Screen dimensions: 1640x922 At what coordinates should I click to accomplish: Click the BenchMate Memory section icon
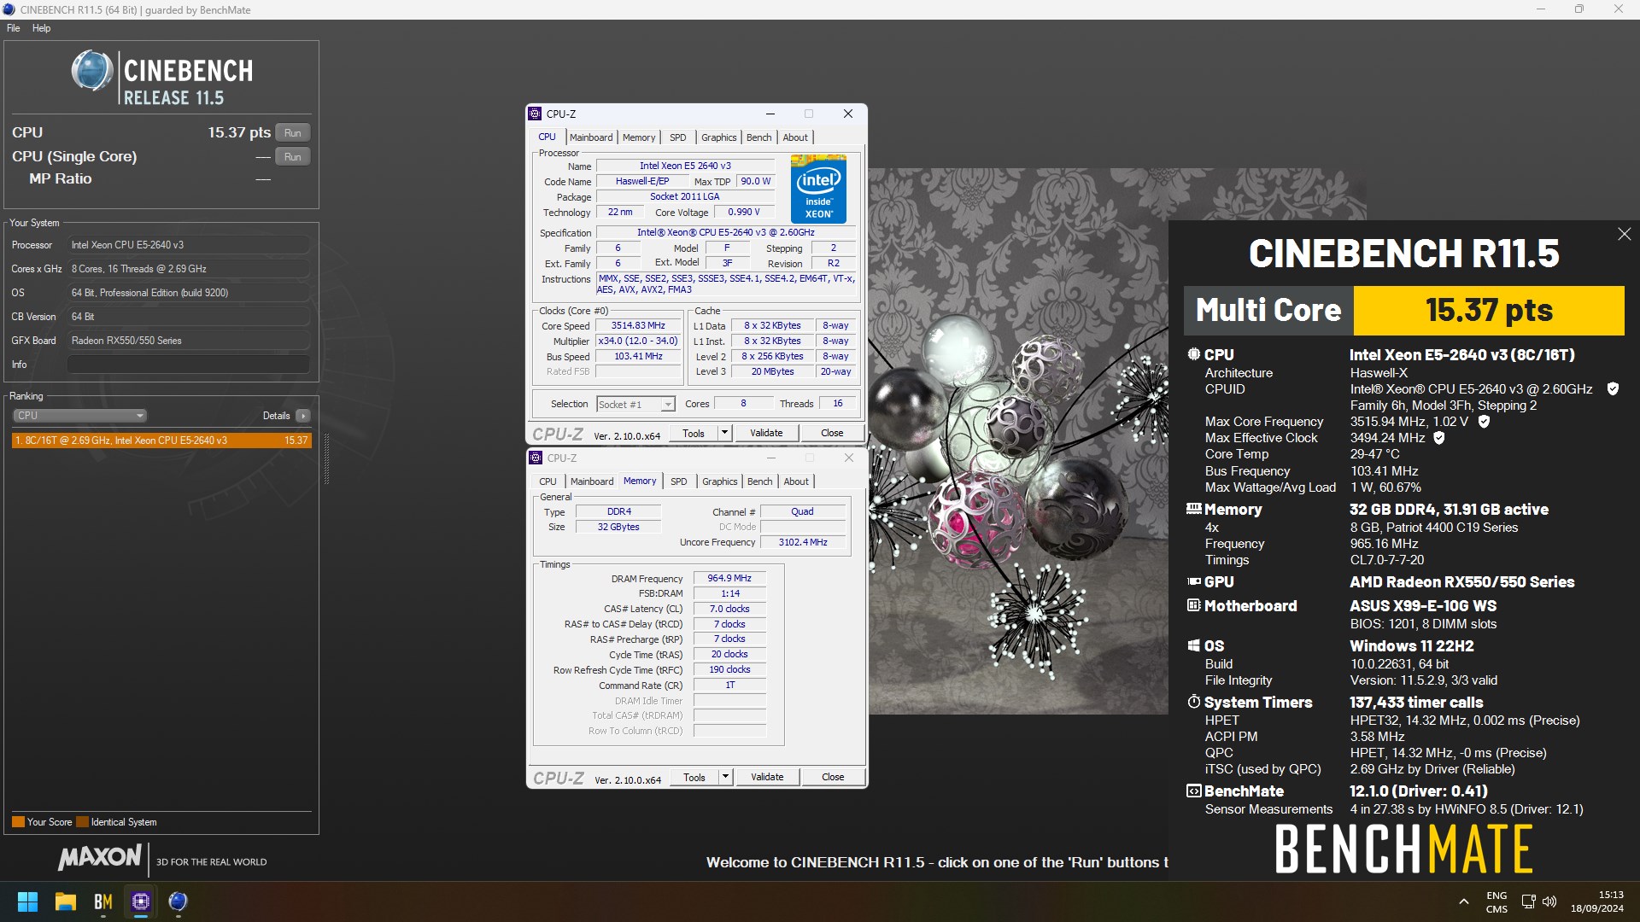[x=1193, y=509]
